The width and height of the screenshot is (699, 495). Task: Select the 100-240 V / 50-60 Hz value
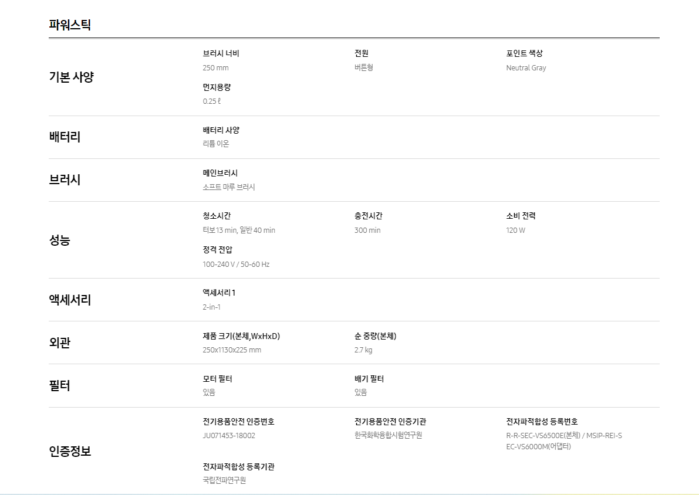237,264
